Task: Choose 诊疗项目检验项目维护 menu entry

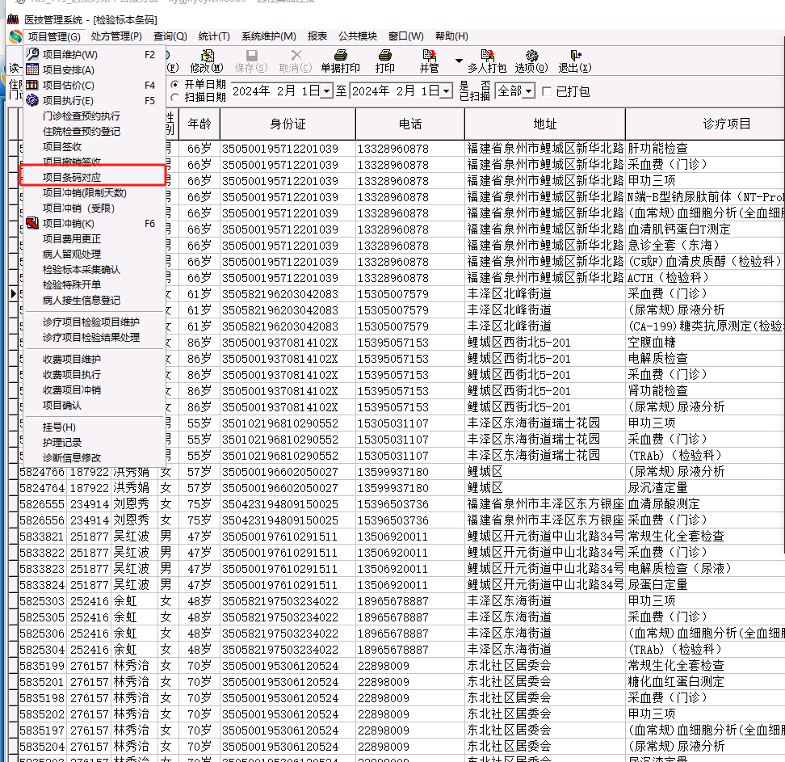Action: pos(93,322)
